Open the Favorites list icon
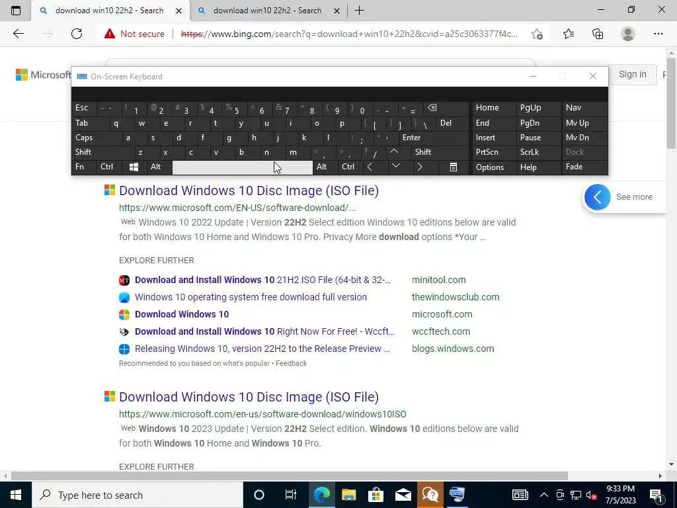 [x=569, y=34]
